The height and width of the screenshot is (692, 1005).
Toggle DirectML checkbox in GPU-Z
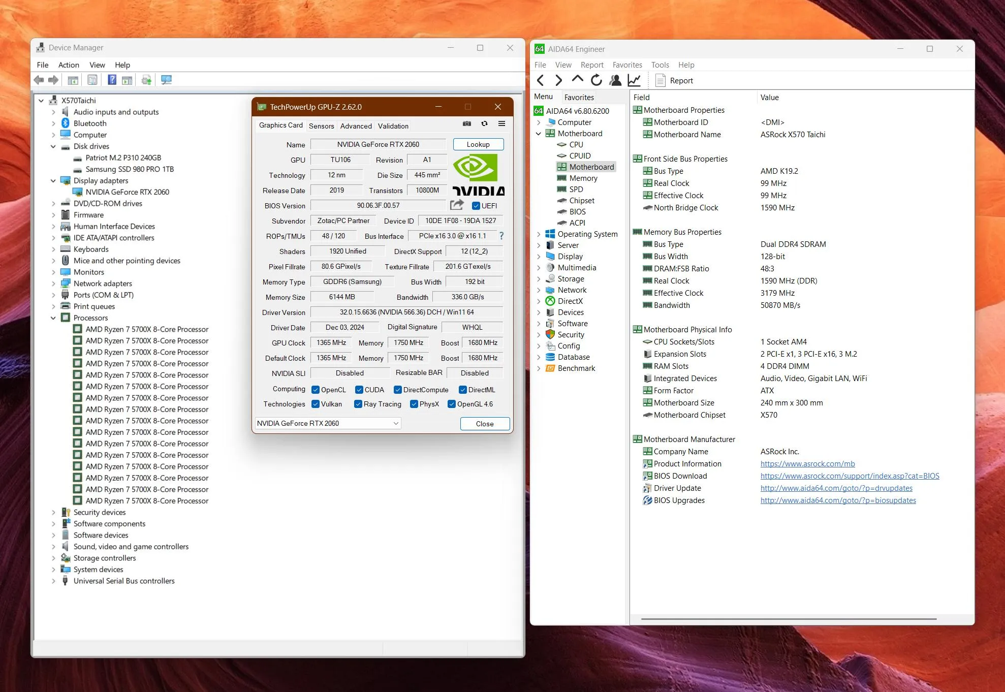(463, 390)
